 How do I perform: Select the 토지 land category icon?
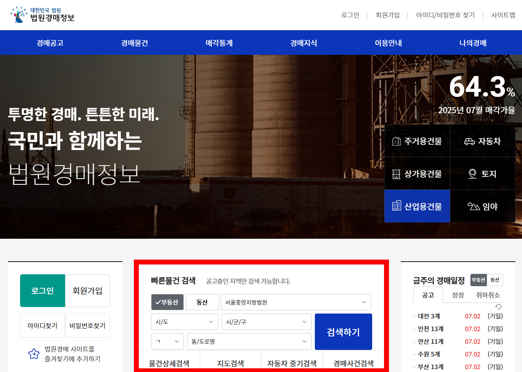[482, 173]
